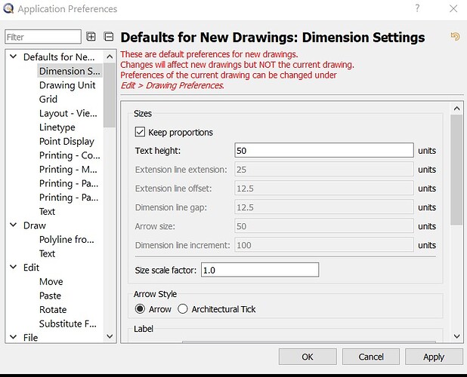Click the reset to defaults arrow icon
467x377 pixels.
click(x=455, y=37)
